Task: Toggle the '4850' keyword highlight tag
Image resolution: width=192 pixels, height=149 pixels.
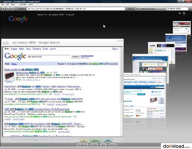Action: tap(108, 140)
